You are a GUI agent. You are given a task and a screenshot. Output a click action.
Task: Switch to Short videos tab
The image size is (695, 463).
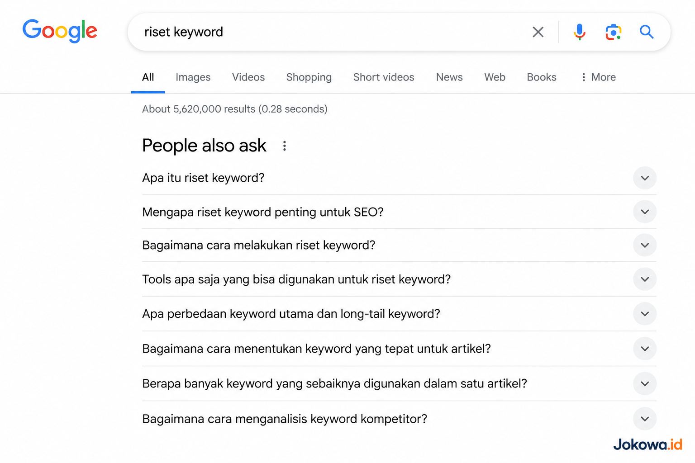[384, 77]
